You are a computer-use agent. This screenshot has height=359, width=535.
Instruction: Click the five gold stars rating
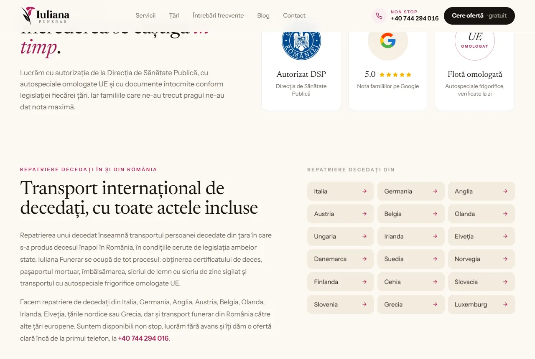[x=395, y=75]
